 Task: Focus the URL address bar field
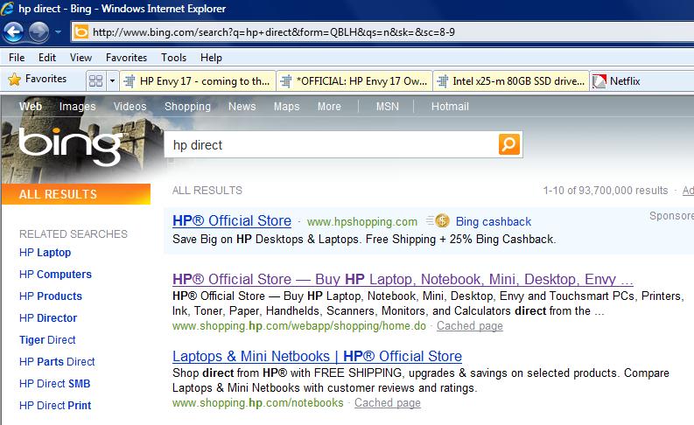pyautogui.click(x=382, y=32)
